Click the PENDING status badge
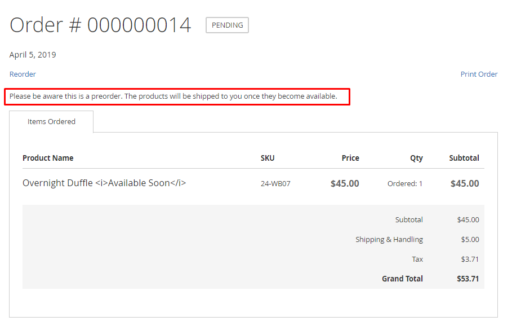This screenshot has height=330, width=512. (x=227, y=25)
